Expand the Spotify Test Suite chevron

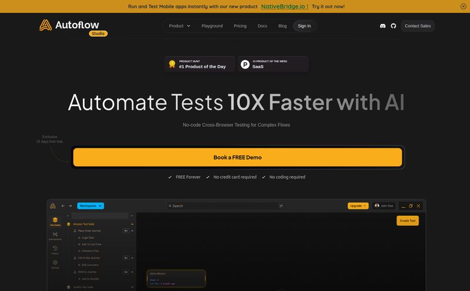point(132,287)
